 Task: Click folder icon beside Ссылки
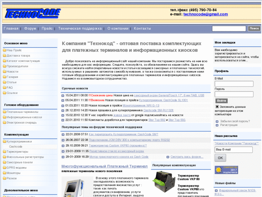click(x=5, y=93)
